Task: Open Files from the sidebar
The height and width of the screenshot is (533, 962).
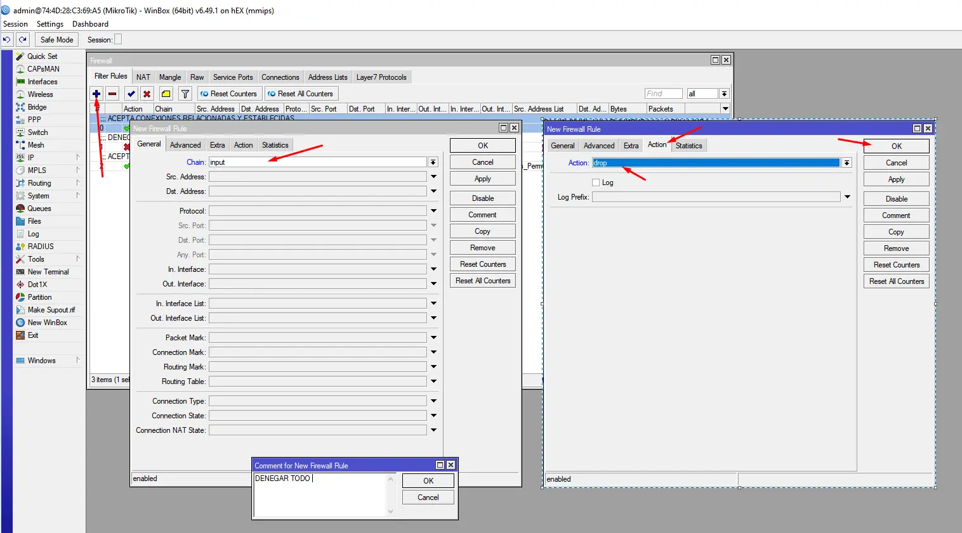Action: (34, 221)
